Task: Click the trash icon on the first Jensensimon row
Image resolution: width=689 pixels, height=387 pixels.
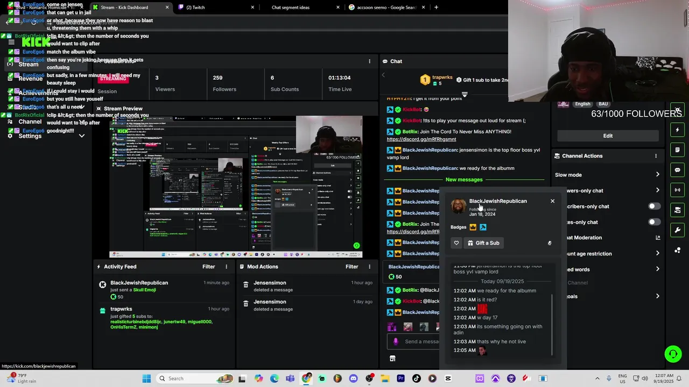Action: point(245,285)
